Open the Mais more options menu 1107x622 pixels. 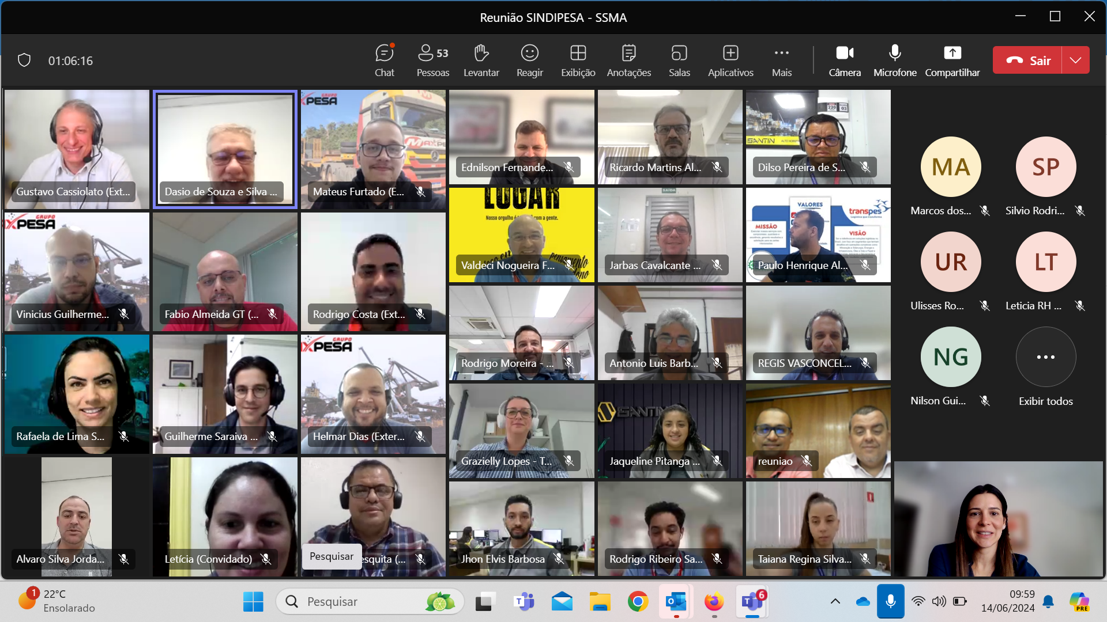click(781, 60)
